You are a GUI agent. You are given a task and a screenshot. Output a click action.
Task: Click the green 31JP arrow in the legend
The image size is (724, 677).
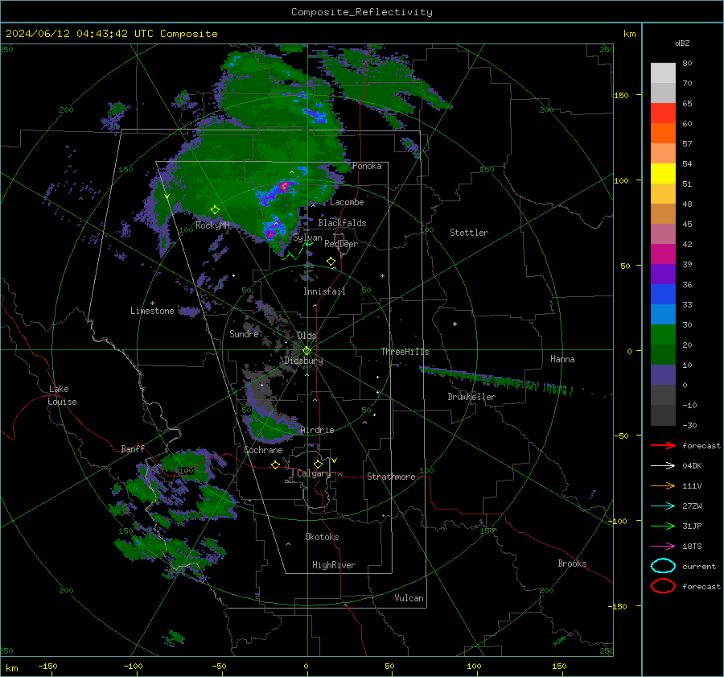663,526
